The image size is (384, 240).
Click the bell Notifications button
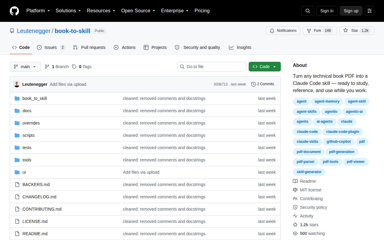(x=283, y=31)
